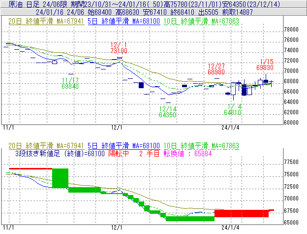Click the 60000 price axis label
Viewport: 307px width, 234px height.
point(291,123)
